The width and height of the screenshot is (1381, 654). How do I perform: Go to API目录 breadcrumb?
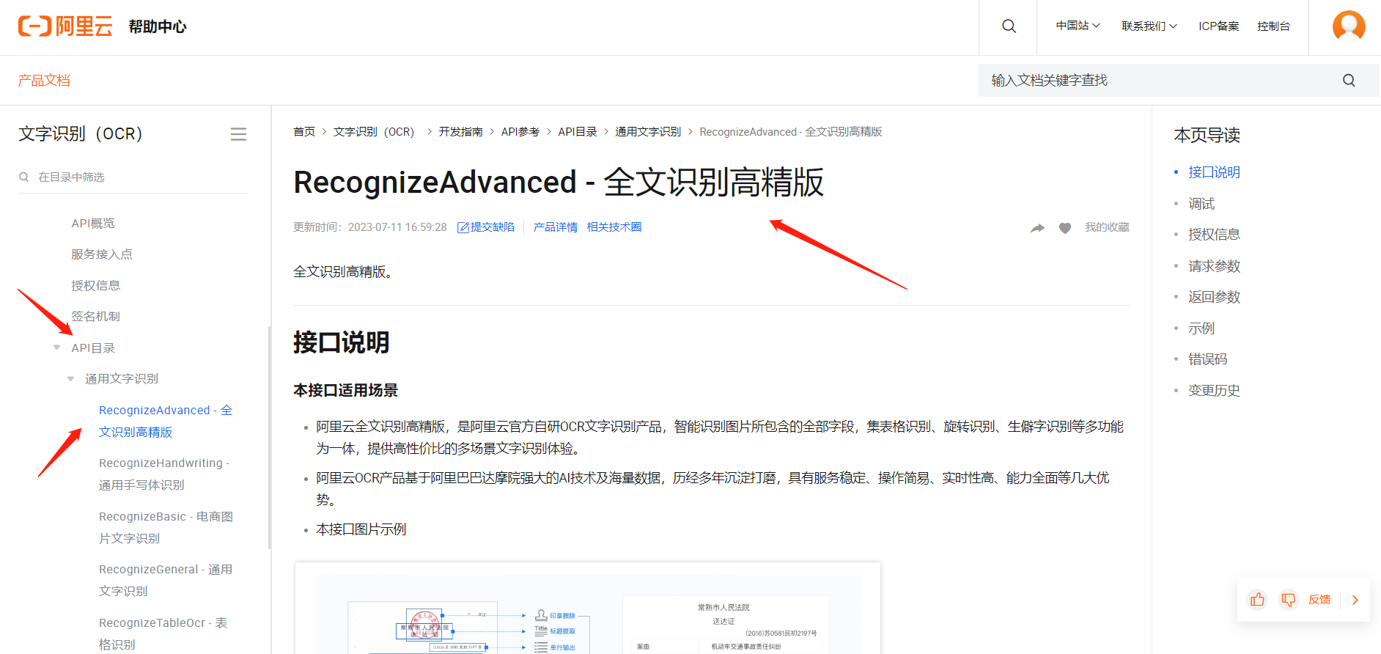(x=578, y=132)
